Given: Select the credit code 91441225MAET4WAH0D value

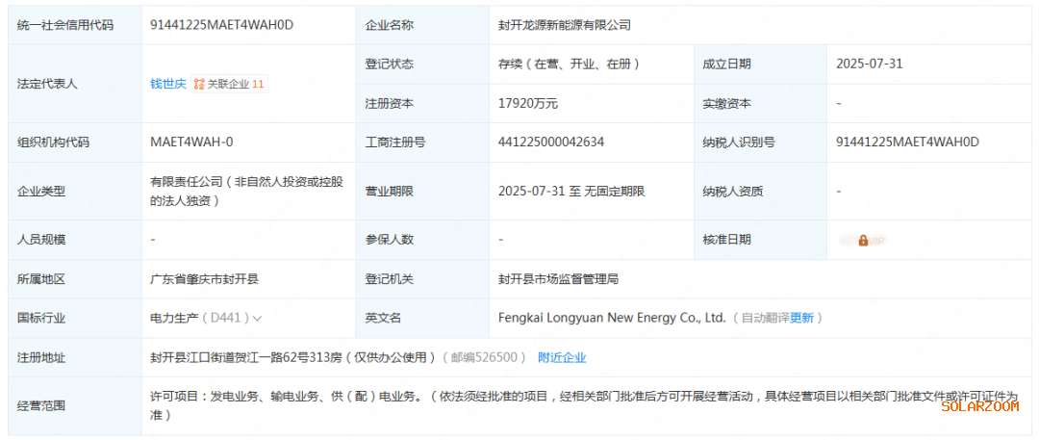Looking at the screenshot, I should (221, 25).
